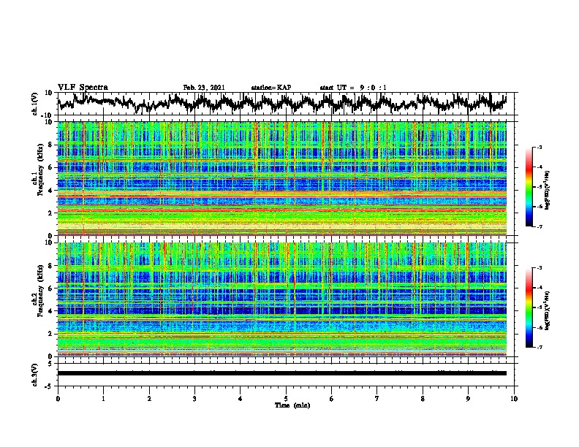
Task: Click the time axis tick label '3'
Action: click(x=194, y=399)
